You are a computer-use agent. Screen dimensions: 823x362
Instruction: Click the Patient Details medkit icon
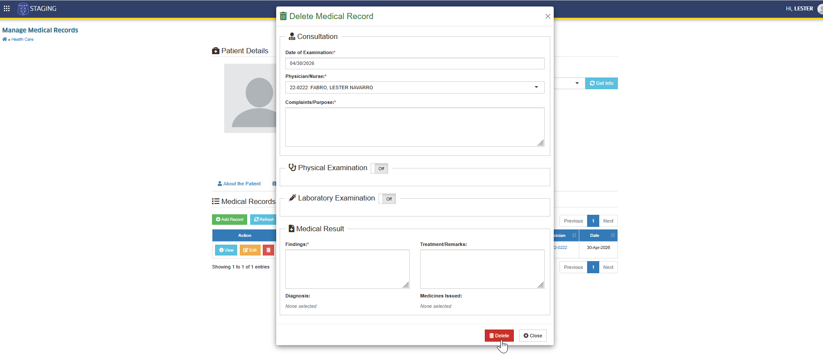pyautogui.click(x=216, y=51)
